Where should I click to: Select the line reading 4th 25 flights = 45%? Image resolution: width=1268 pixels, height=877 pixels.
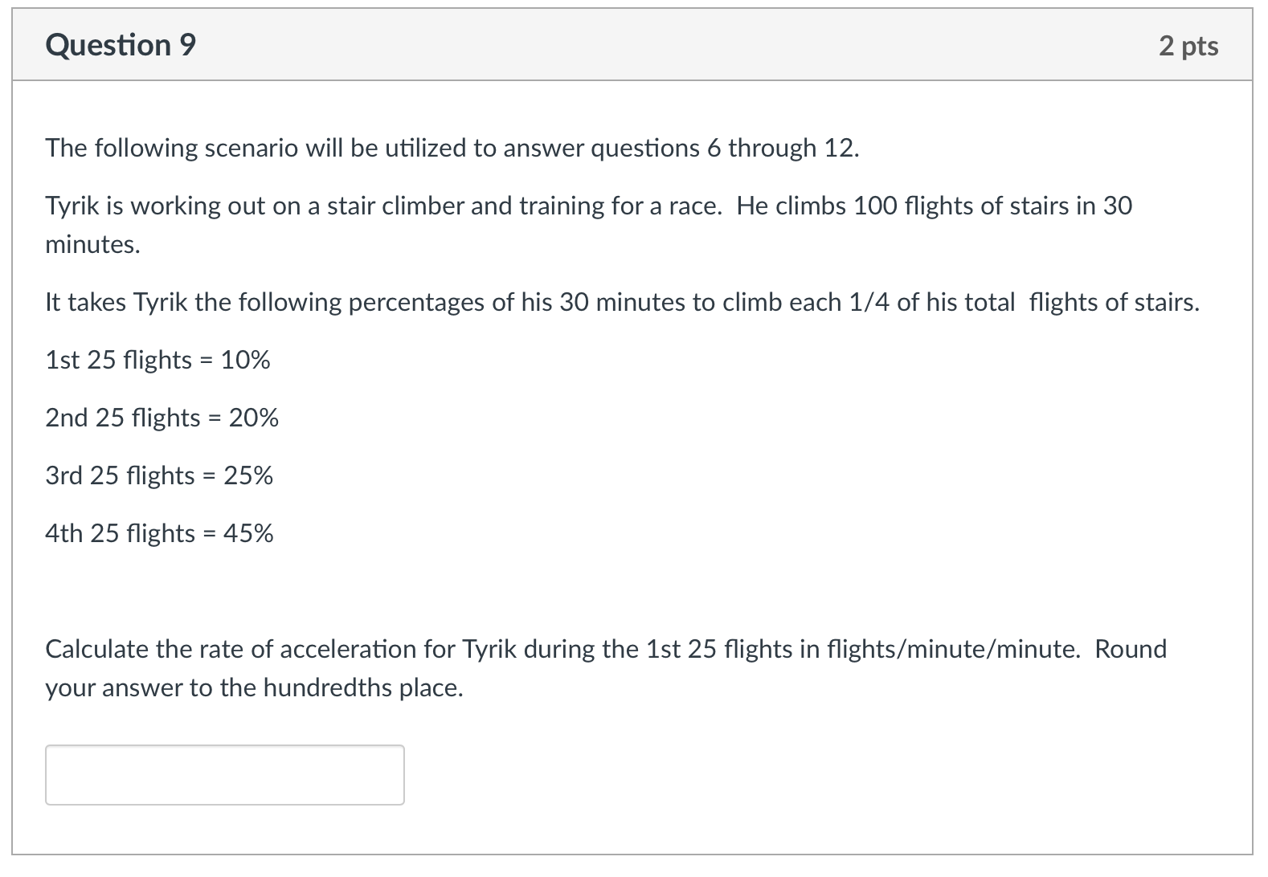click(158, 532)
